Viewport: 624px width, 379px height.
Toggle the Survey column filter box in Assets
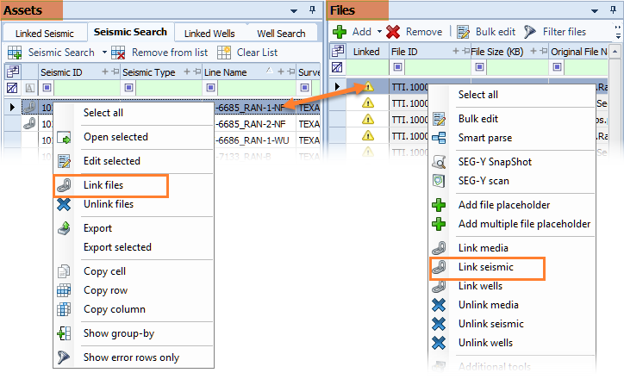coord(304,88)
